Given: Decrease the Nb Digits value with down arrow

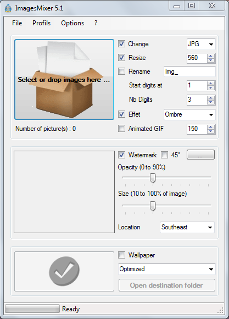Looking at the screenshot, I should click(211, 102).
